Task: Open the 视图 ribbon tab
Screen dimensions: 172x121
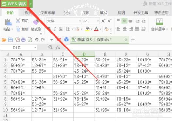Action: (x=121, y=13)
